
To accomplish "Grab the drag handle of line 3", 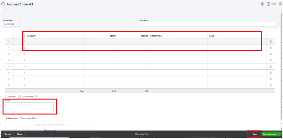I will tap(9, 54).
